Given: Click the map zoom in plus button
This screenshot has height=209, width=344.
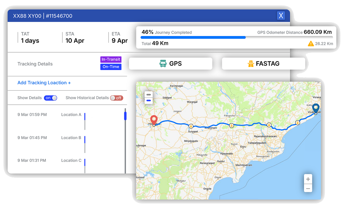Looking at the screenshot, I should (308, 179).
